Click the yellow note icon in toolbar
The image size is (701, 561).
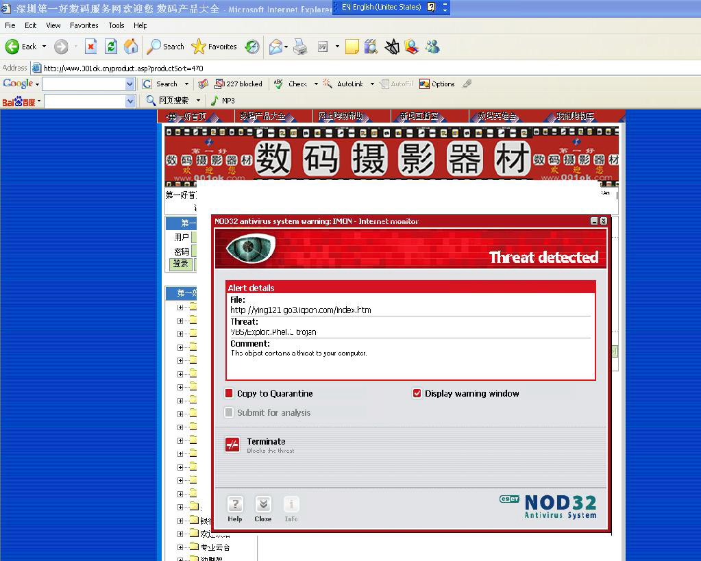click(x=352, y=47)
